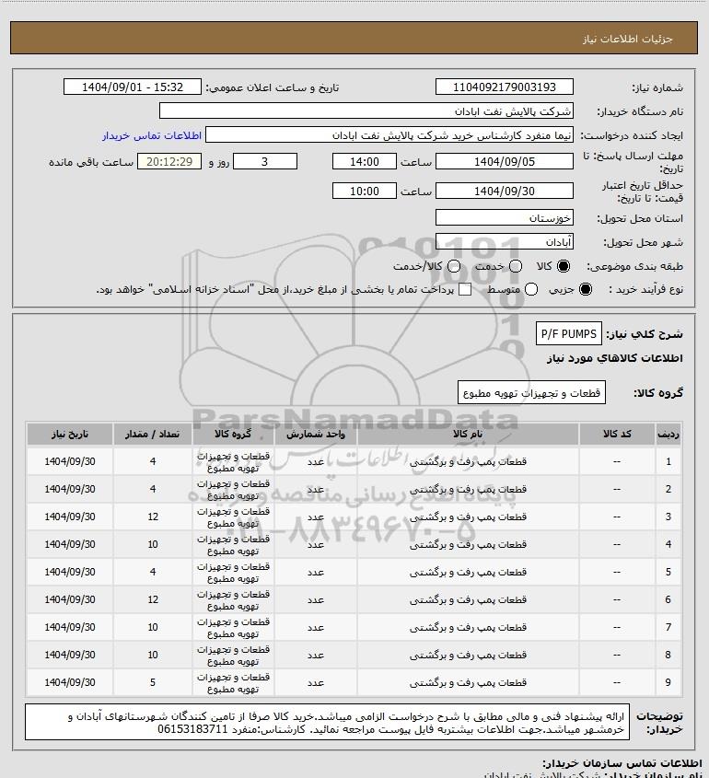Click the price validity date 1404/09/30 field

tap(504, 191)
